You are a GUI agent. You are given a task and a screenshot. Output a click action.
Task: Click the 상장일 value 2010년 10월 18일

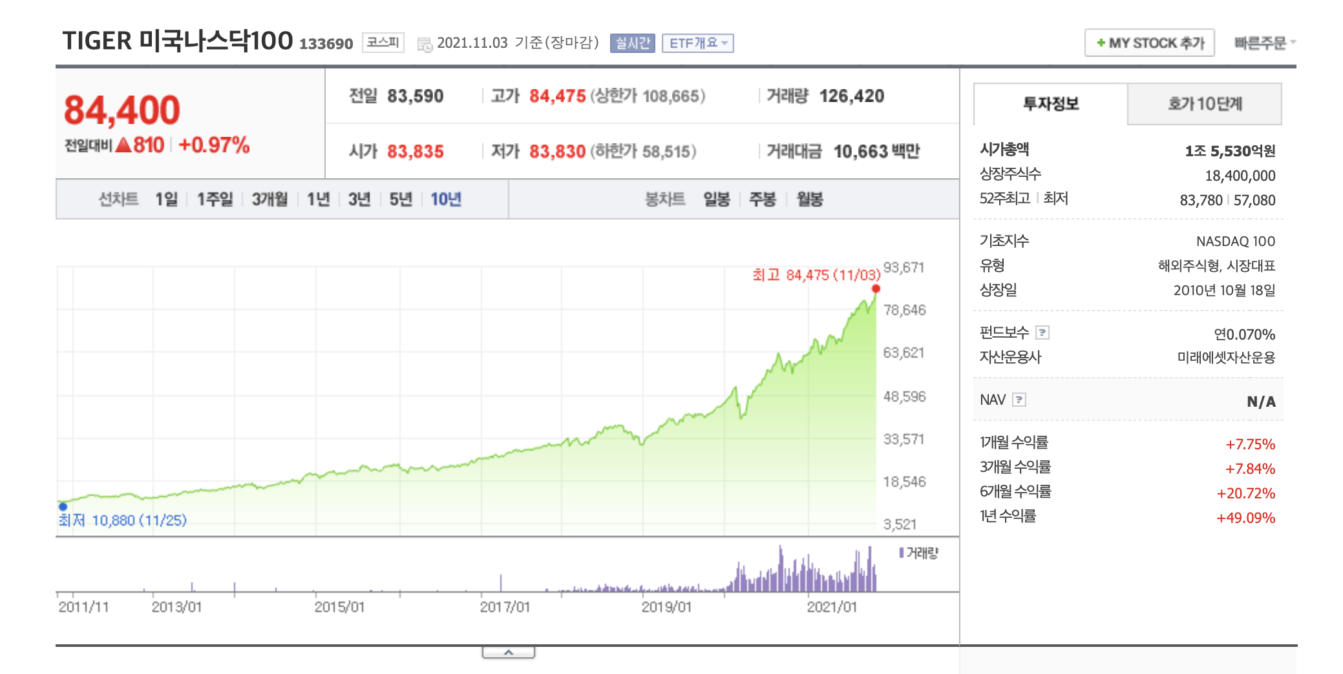pos(1225,291)
